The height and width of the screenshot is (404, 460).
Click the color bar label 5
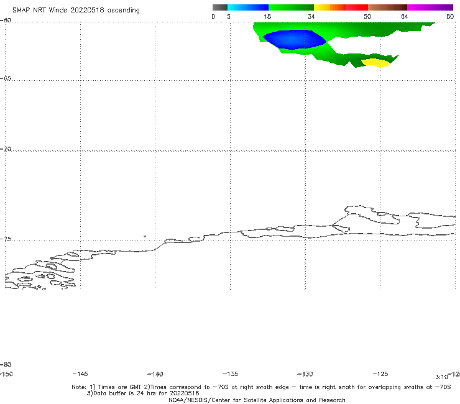(x=229, y=16)
